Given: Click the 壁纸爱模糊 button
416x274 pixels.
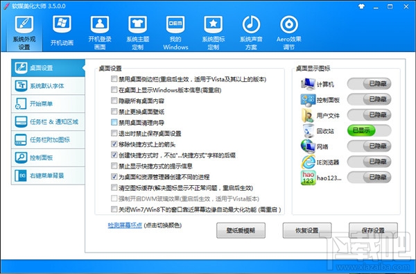Looking at the screenshot, I should (241, 230).
